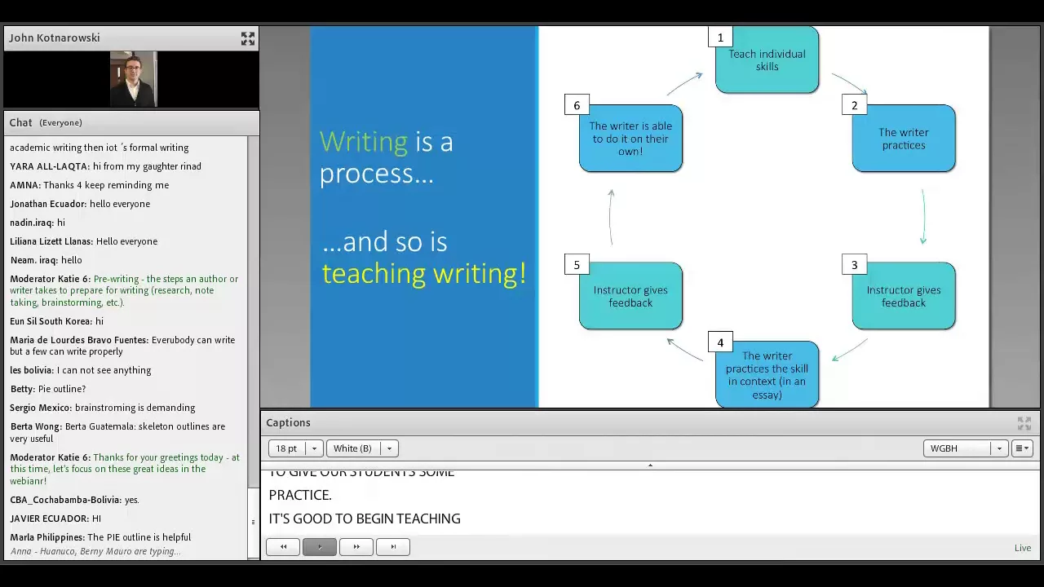
Task: Click the chat scrollbar thumb
Action: click(x=253, y=522)
